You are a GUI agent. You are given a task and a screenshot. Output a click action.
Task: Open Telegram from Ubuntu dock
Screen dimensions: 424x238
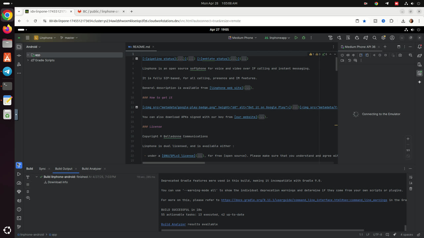[7, 71]
